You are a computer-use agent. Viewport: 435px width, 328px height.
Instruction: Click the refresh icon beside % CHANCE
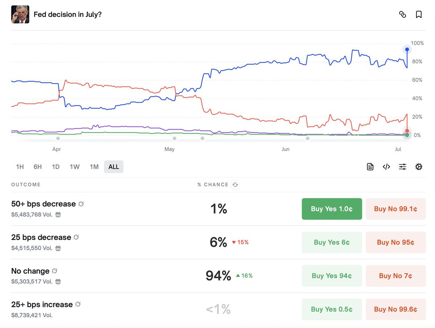click(235, 185)
